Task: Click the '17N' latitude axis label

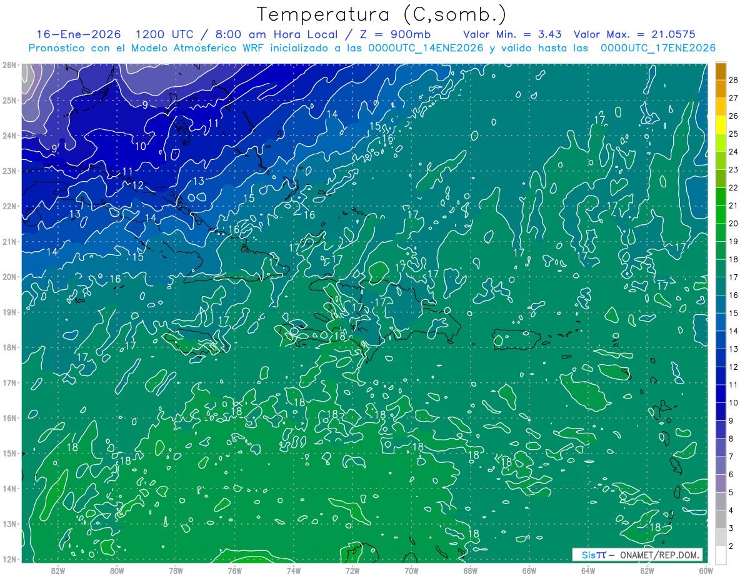Action: [x=9, y=383]
